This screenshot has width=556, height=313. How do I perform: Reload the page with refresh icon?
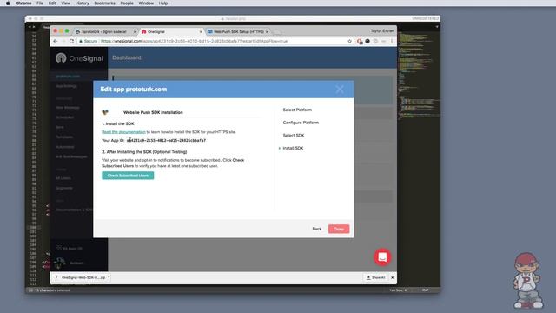point(71,41)
